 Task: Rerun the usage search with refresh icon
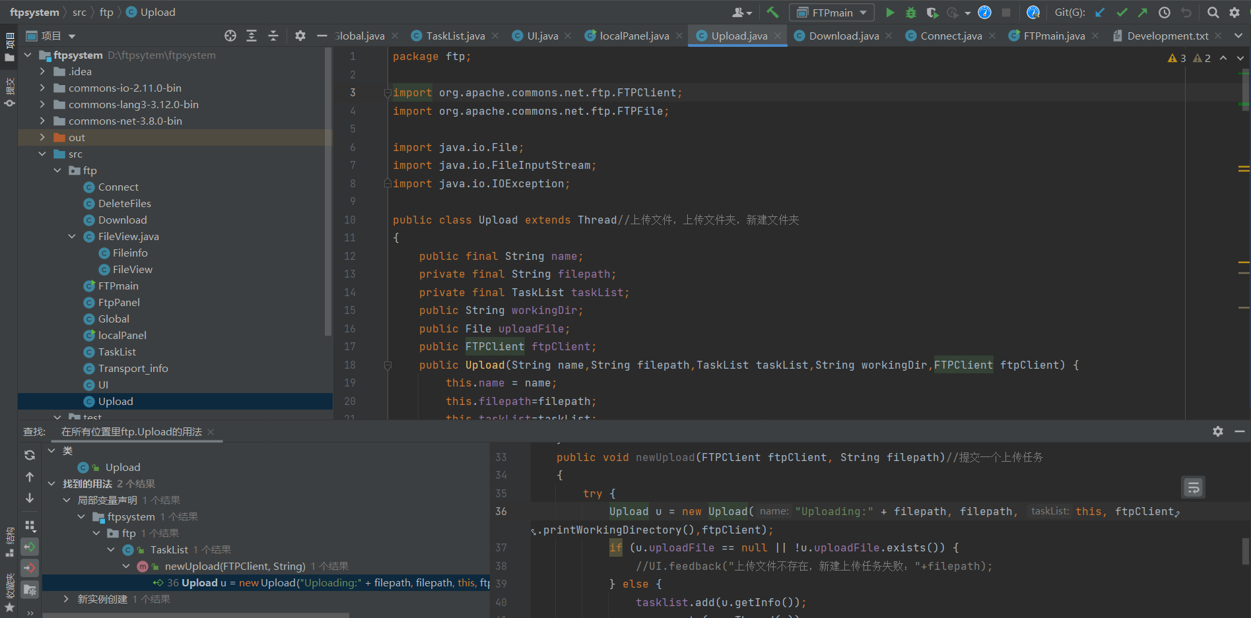pyautogui.click(x=30, y=455)
